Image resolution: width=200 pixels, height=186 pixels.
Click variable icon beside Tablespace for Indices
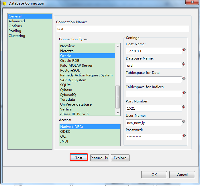[184, 93]
